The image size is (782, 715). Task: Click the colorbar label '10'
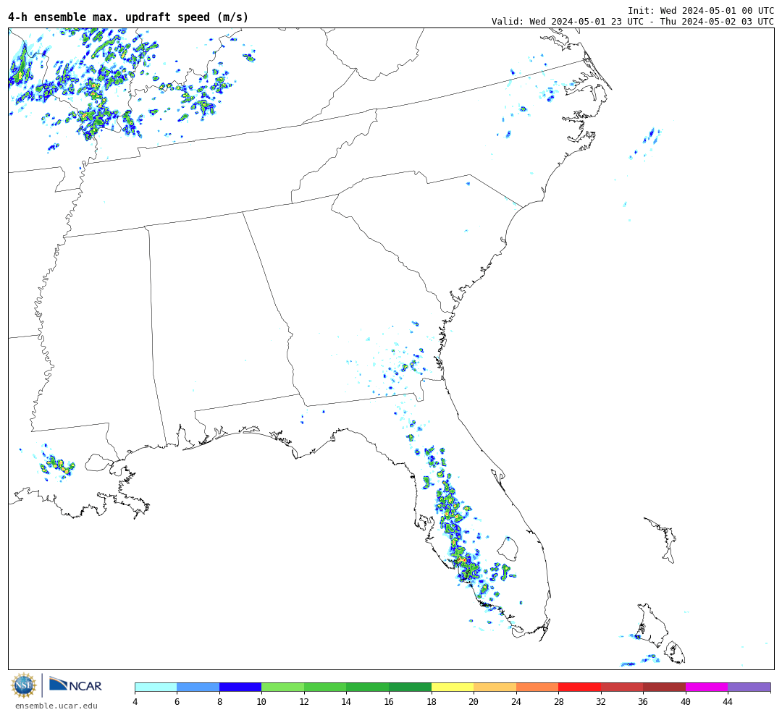[x=262, y=702]
